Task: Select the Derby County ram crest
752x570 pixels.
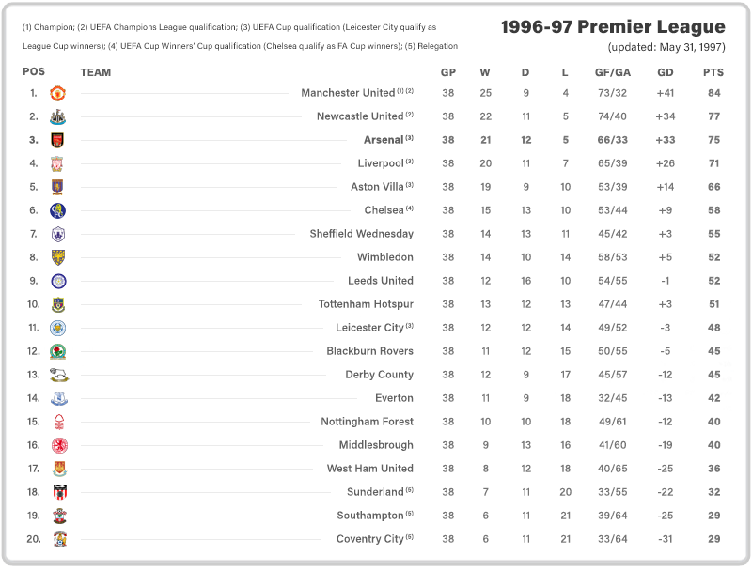Action: click(59, 375)
